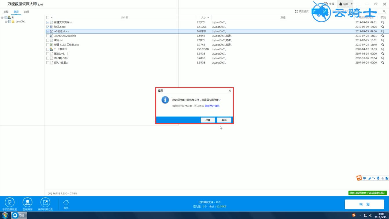Click the 刷新用户信息 link
The width and height of the screenshot is (389, 219).
(212, 106)
